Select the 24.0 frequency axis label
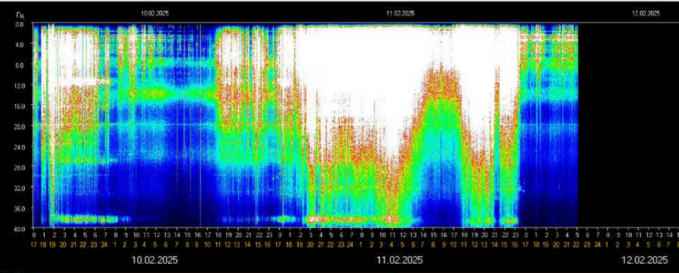679x273 pixels. pos(19,146)
